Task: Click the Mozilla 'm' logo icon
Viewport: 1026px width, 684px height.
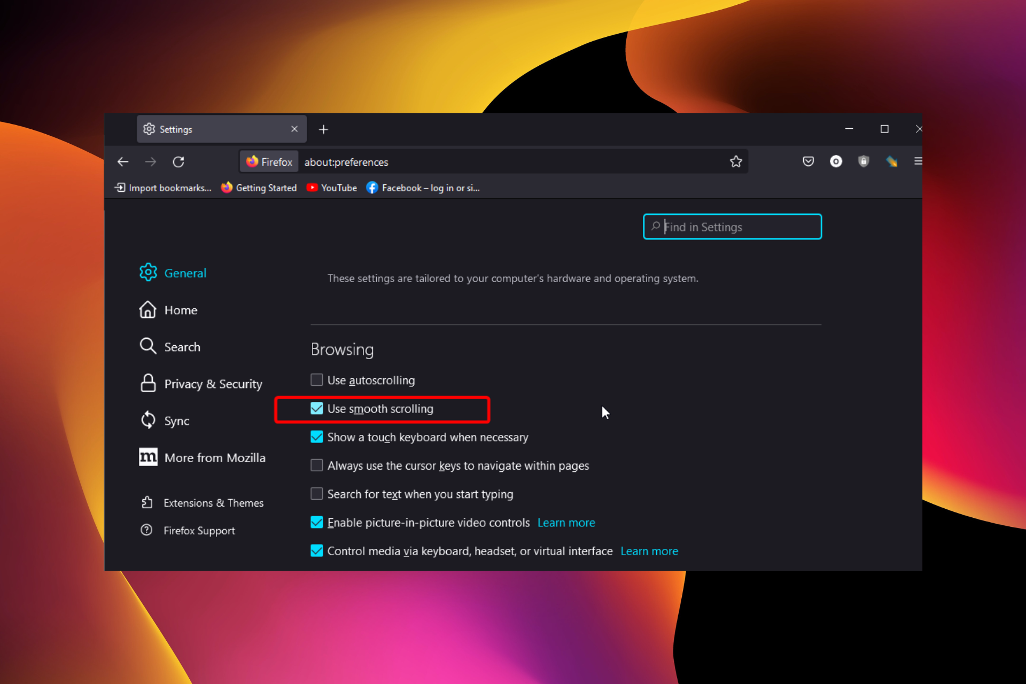Action: click(x=148, y=457)
